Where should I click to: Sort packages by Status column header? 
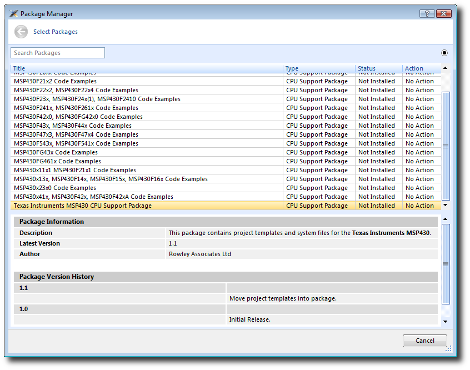[x=378, y=68]
